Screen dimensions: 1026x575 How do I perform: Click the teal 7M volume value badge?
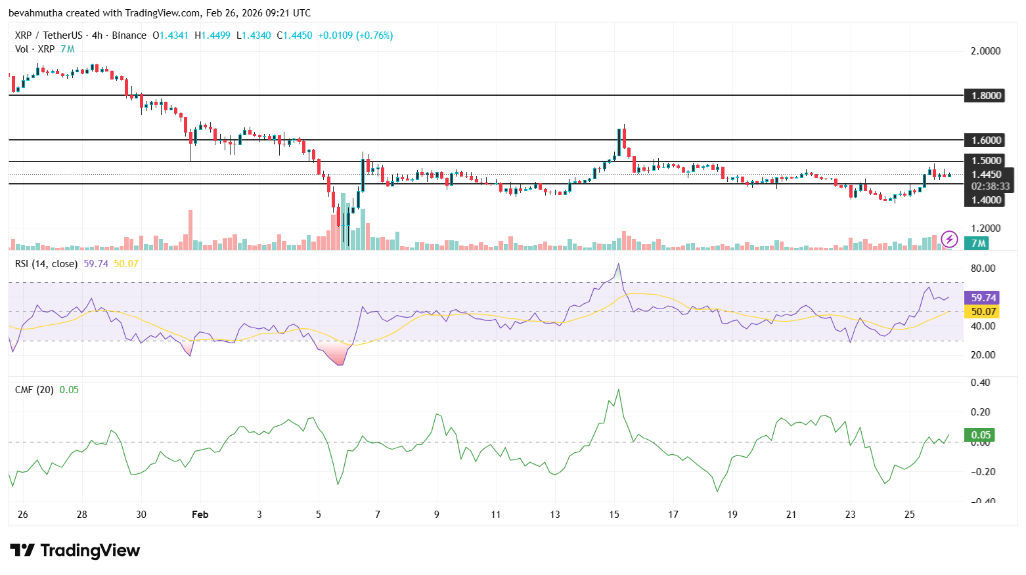click(977, 243)
